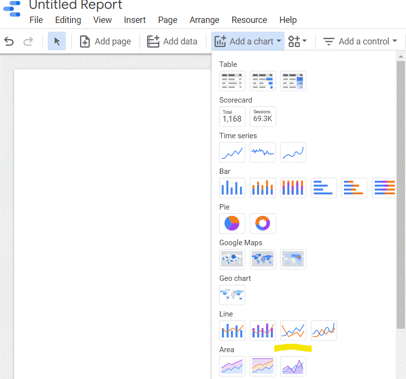Insert a Stacked horizontal bar chart

[354, 188]
